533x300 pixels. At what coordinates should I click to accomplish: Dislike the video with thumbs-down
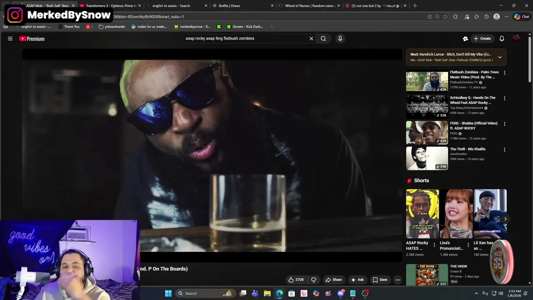(x=314, y=280)
